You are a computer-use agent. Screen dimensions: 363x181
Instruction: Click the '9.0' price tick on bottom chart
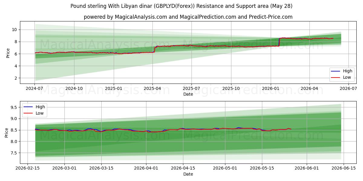click(14, 119)
